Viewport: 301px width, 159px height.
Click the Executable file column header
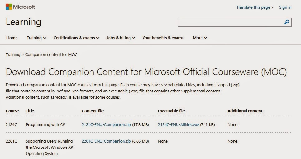pyautogui.click(x=171, y=111)
